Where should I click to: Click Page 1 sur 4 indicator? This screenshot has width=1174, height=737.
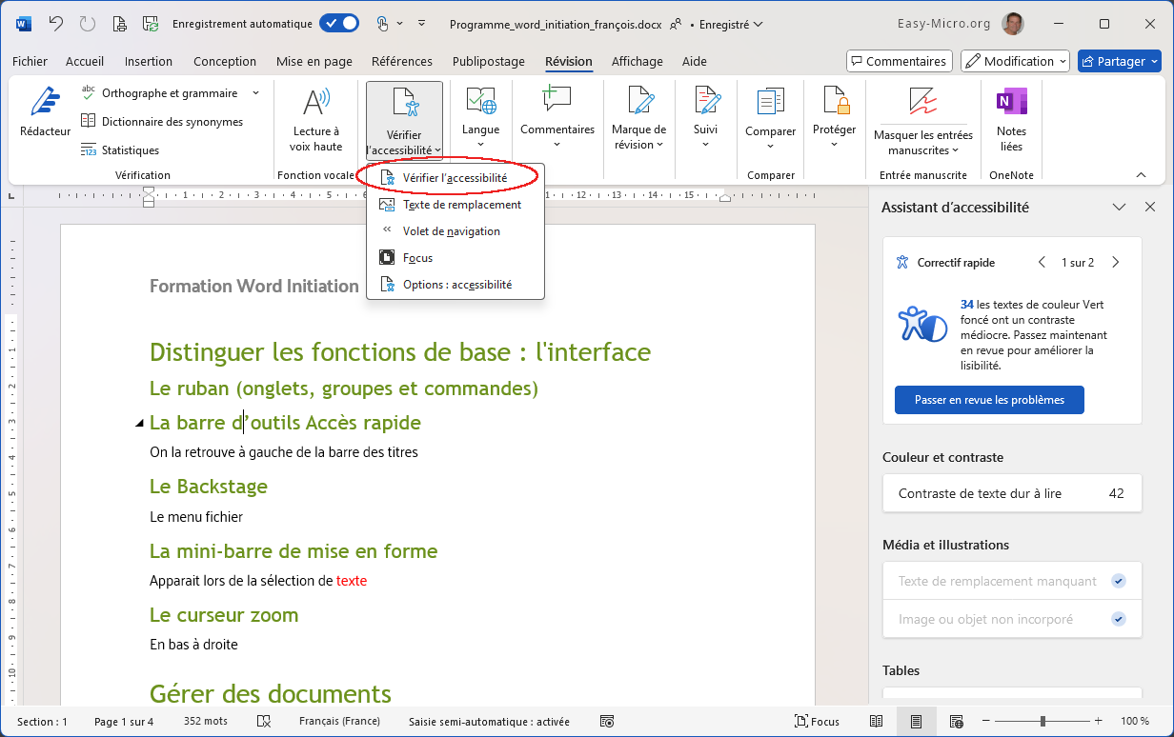point(124,722)
